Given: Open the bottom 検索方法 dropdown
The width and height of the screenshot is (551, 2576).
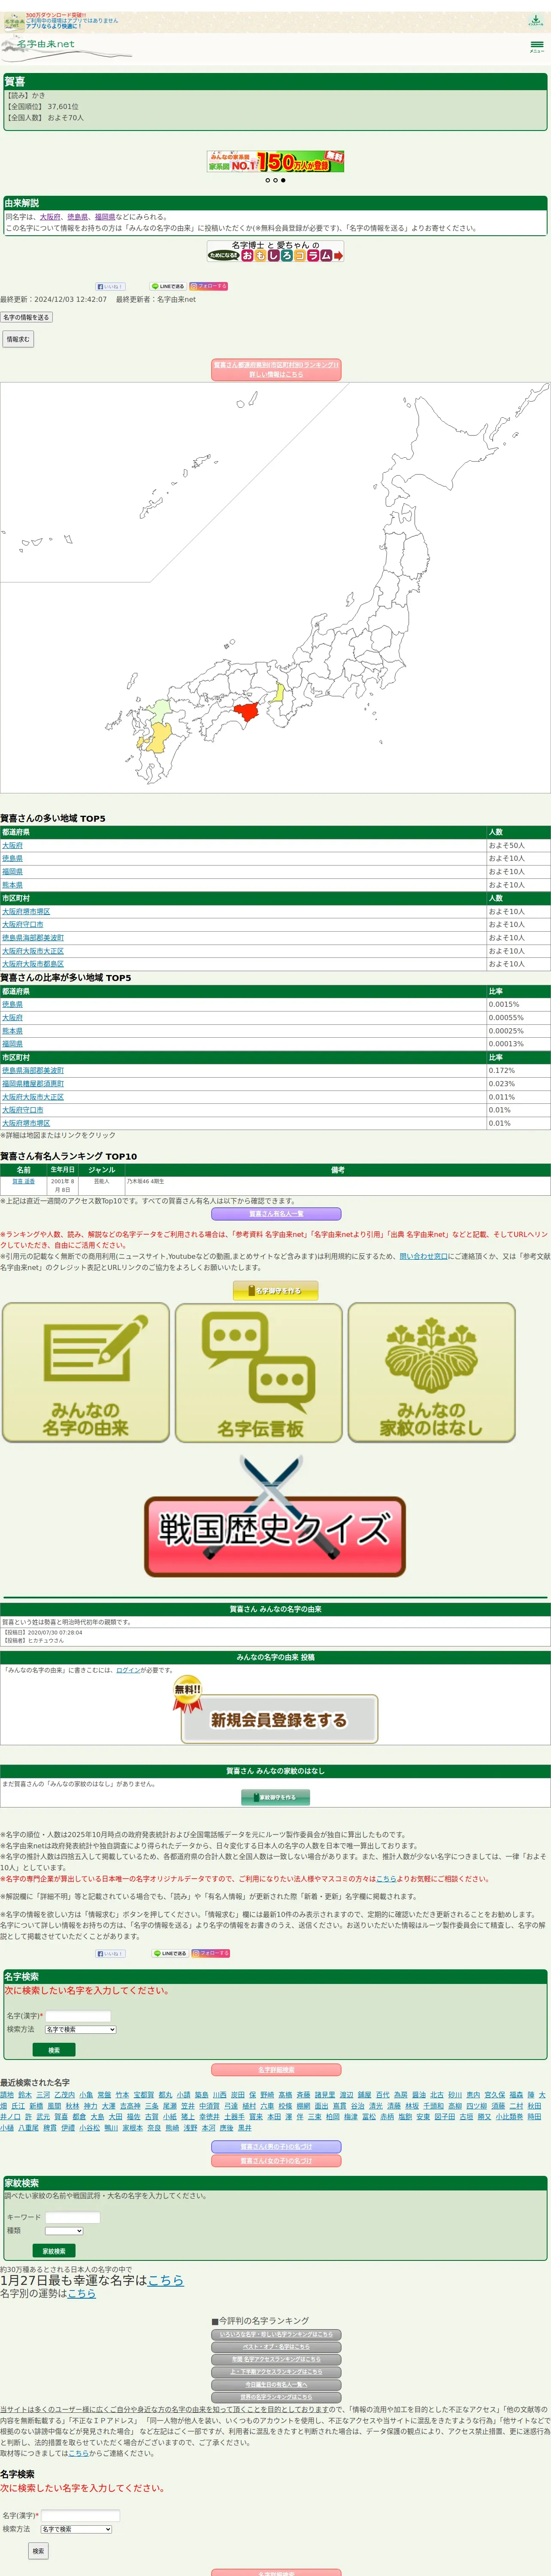Looking at the screenshot, I should tap(76, 2529).
